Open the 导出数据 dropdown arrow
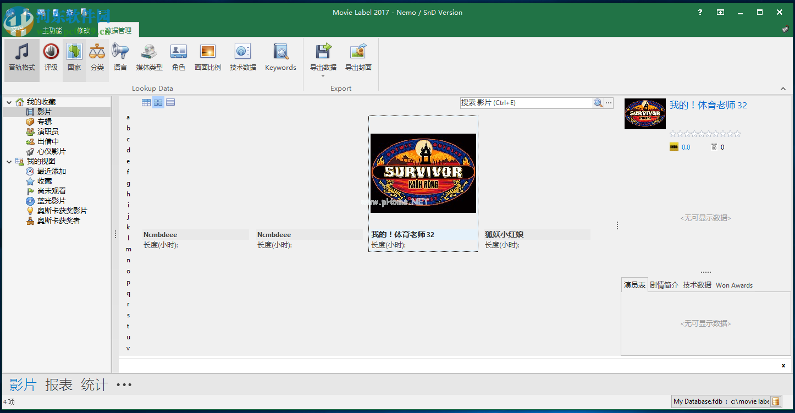The width and height of the screenshot is (795, 413). click(x=323, y=76)
